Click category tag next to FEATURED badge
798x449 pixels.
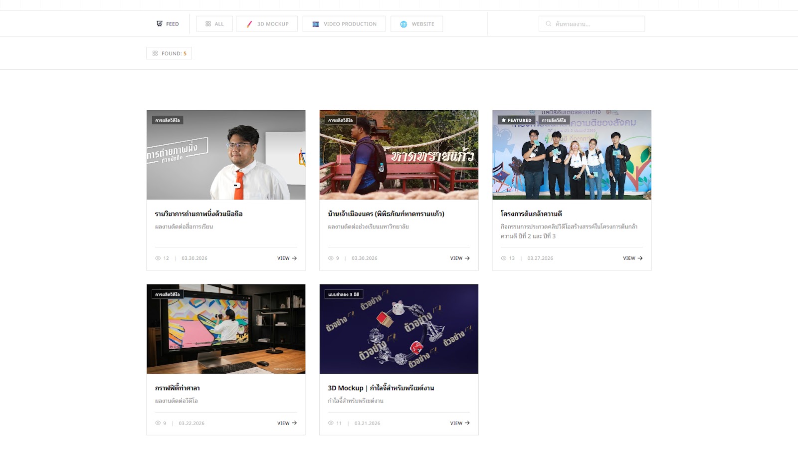(554, 120)
